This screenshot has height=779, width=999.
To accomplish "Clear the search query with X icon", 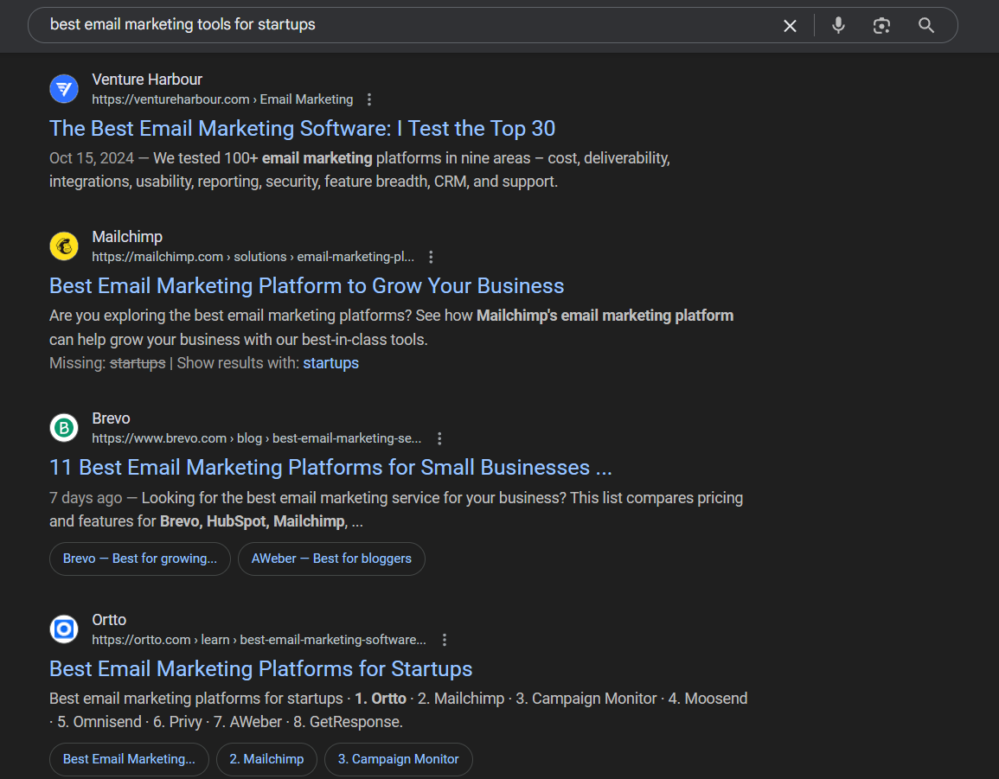I will tap(790, 25).
